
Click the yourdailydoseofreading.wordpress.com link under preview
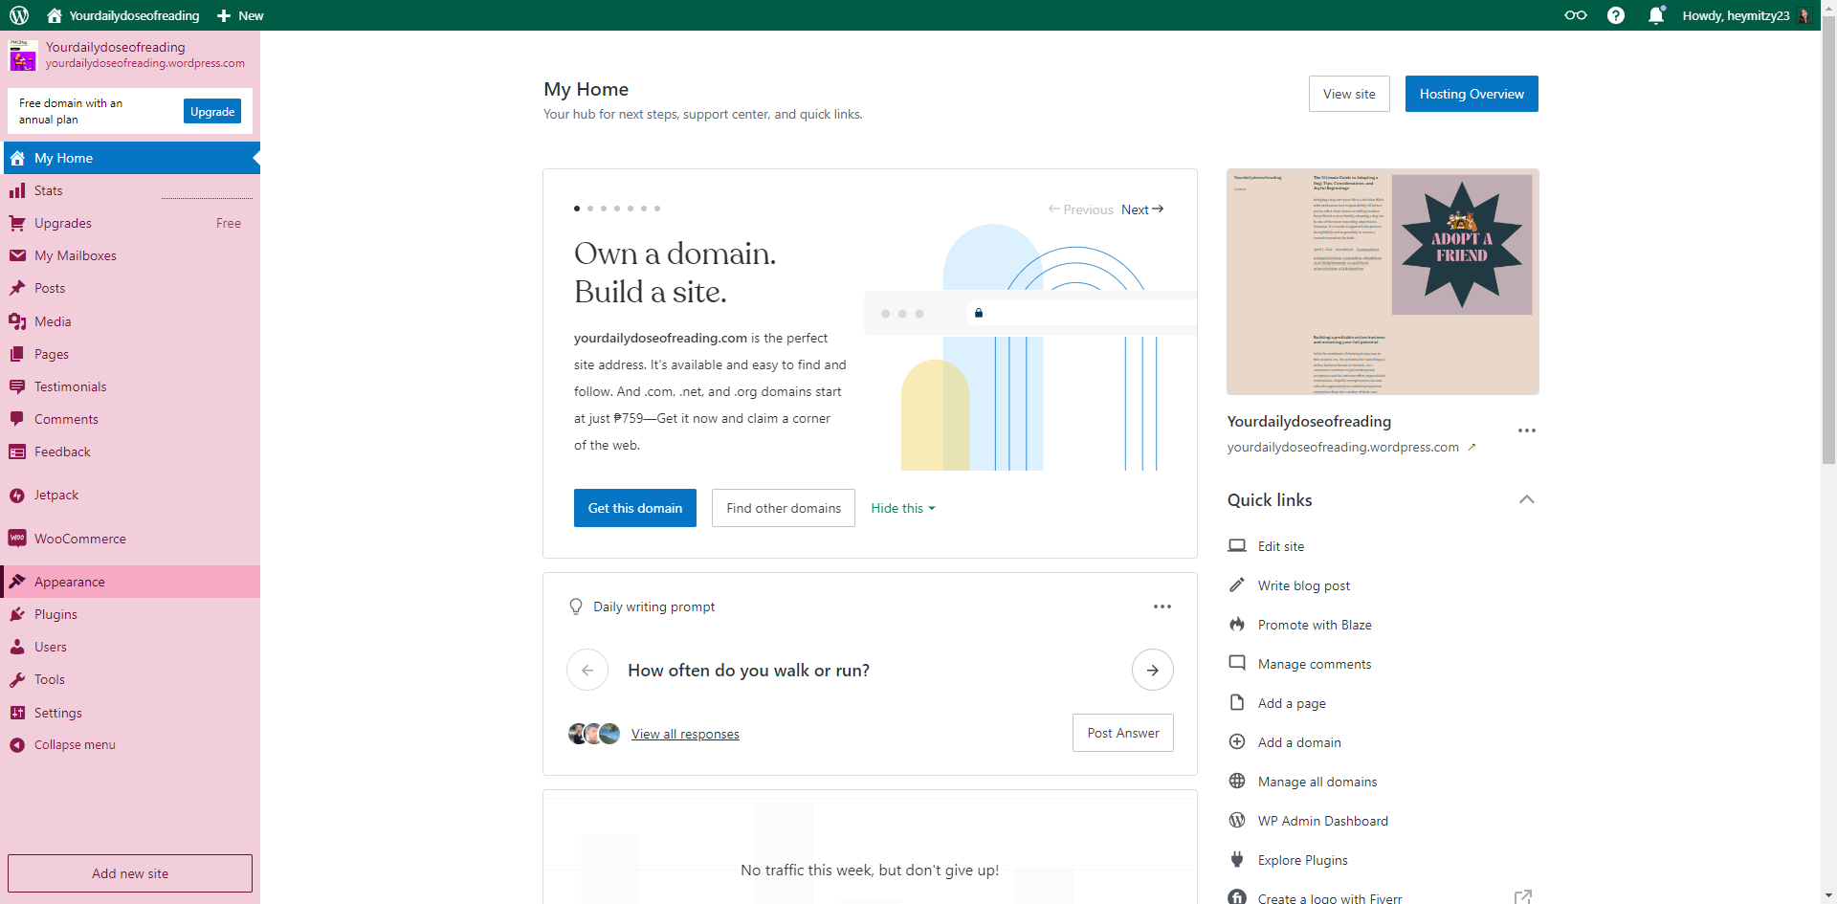click(x=1343, y=447)
